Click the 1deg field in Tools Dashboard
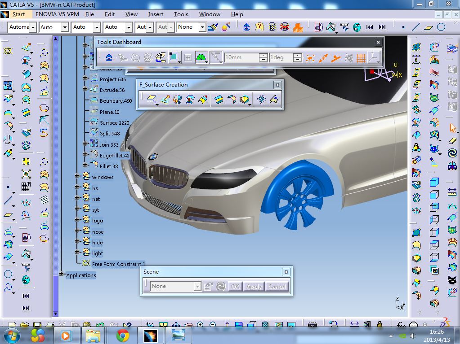Screen dimensions: 460x344 [x=281, y=57]
